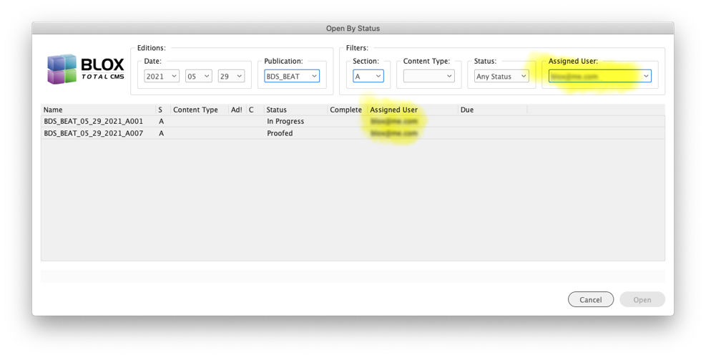Sort by the S column header

[x=163, y=110]
